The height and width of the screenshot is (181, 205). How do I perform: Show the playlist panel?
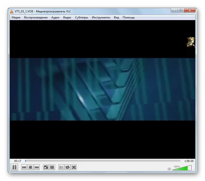tap(61, 167)
